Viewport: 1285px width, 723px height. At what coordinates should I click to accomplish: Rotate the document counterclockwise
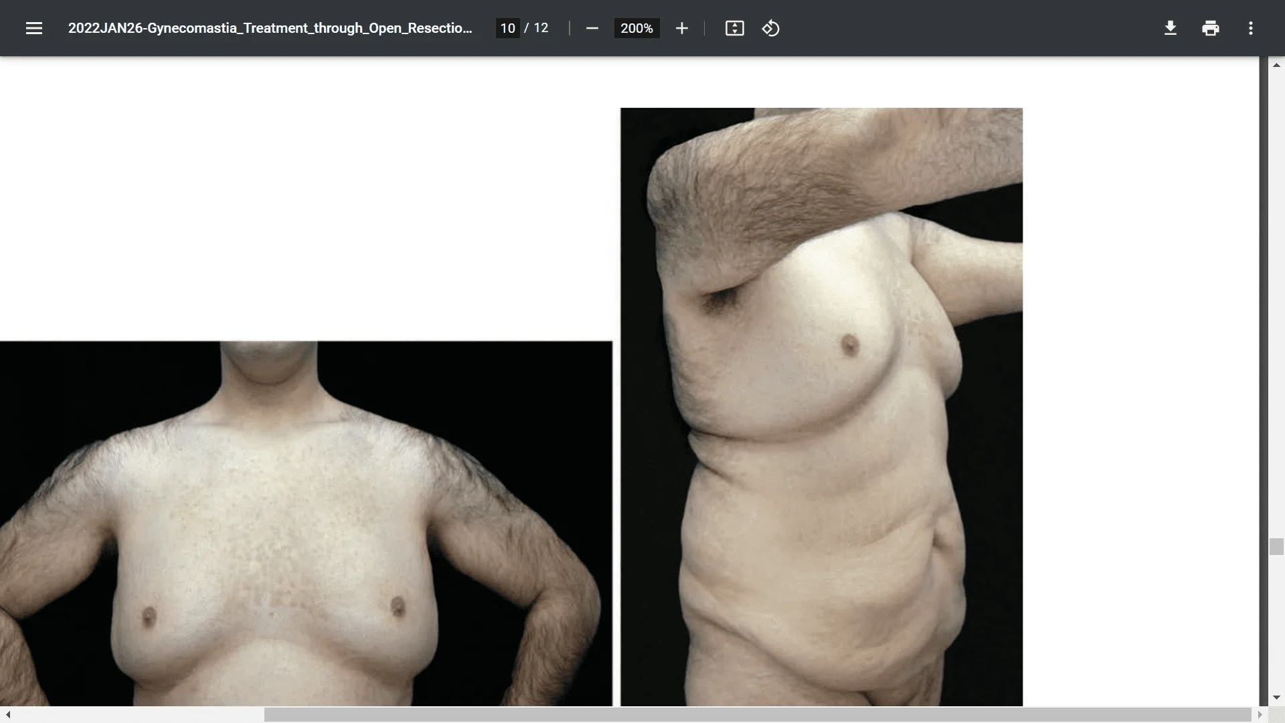point(771,28)
